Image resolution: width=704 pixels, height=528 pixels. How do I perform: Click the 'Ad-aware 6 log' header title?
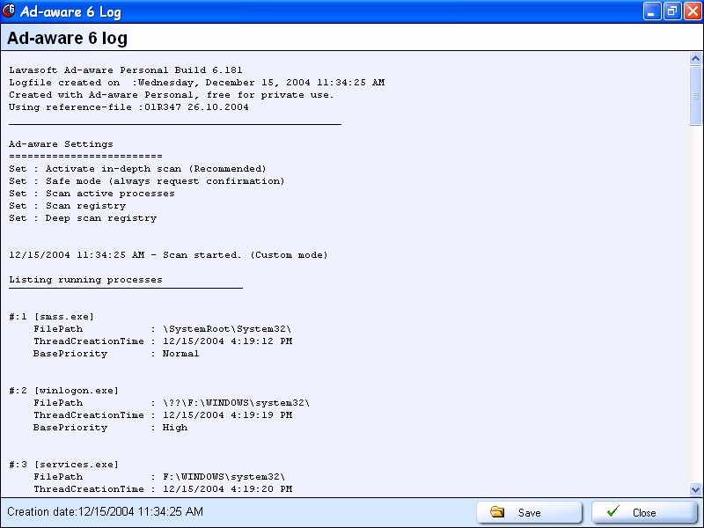click(x=68, y=38)
